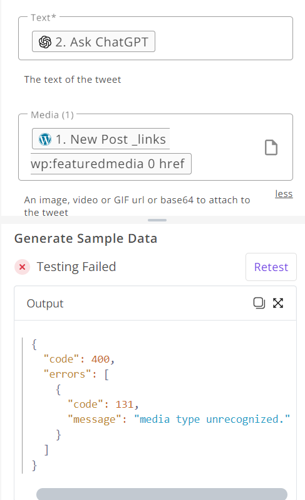Click the "code": 400 line in output
This screenshot has width=305, height=500.
[79, 359]
